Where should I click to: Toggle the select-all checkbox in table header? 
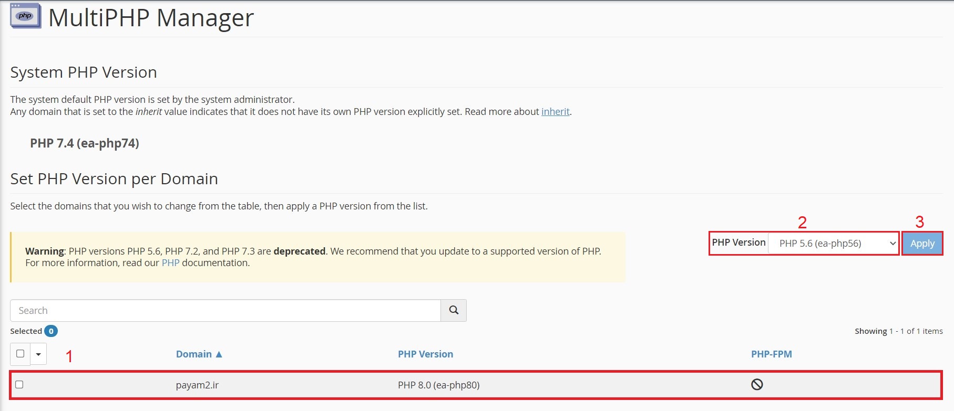(20, 354)
